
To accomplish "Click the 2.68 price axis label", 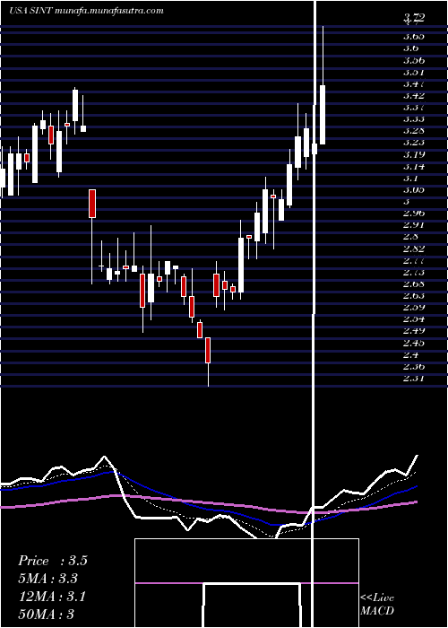I will click(x=414, y=283).
